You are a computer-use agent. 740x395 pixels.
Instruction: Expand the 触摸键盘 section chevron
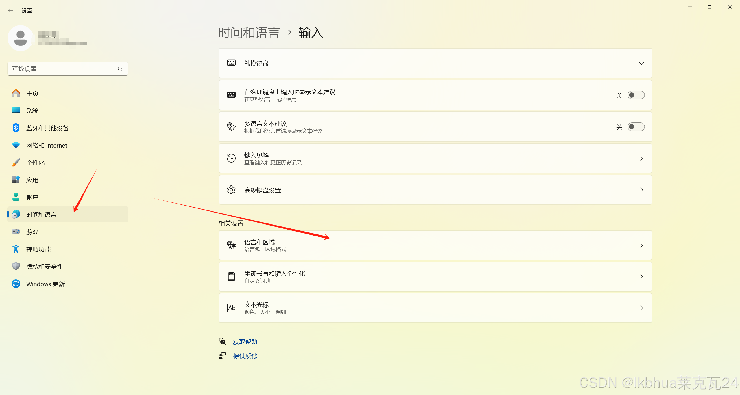pyautogui.click(x=641, y=63)
